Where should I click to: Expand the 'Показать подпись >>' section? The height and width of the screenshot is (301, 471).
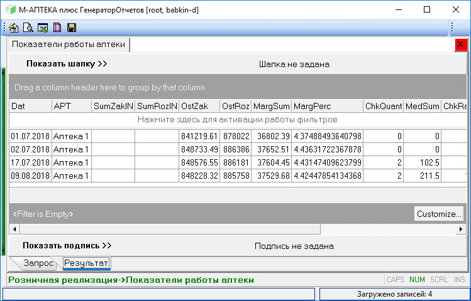click(67, 246)
